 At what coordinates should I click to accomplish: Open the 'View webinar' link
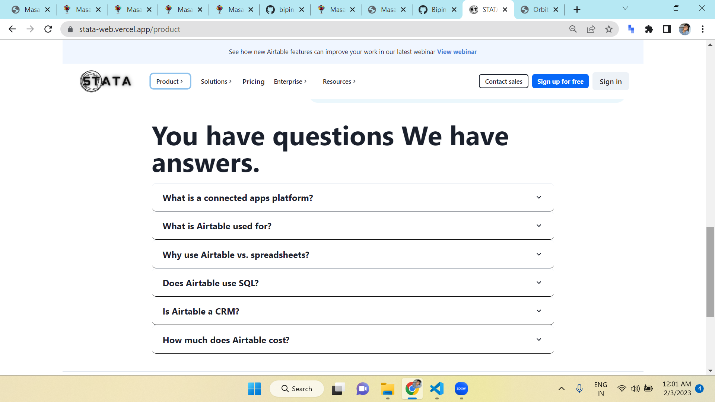tap(457, 52)
